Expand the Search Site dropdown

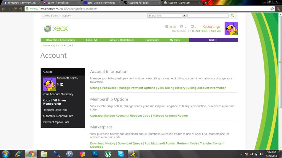pos(184,16)
